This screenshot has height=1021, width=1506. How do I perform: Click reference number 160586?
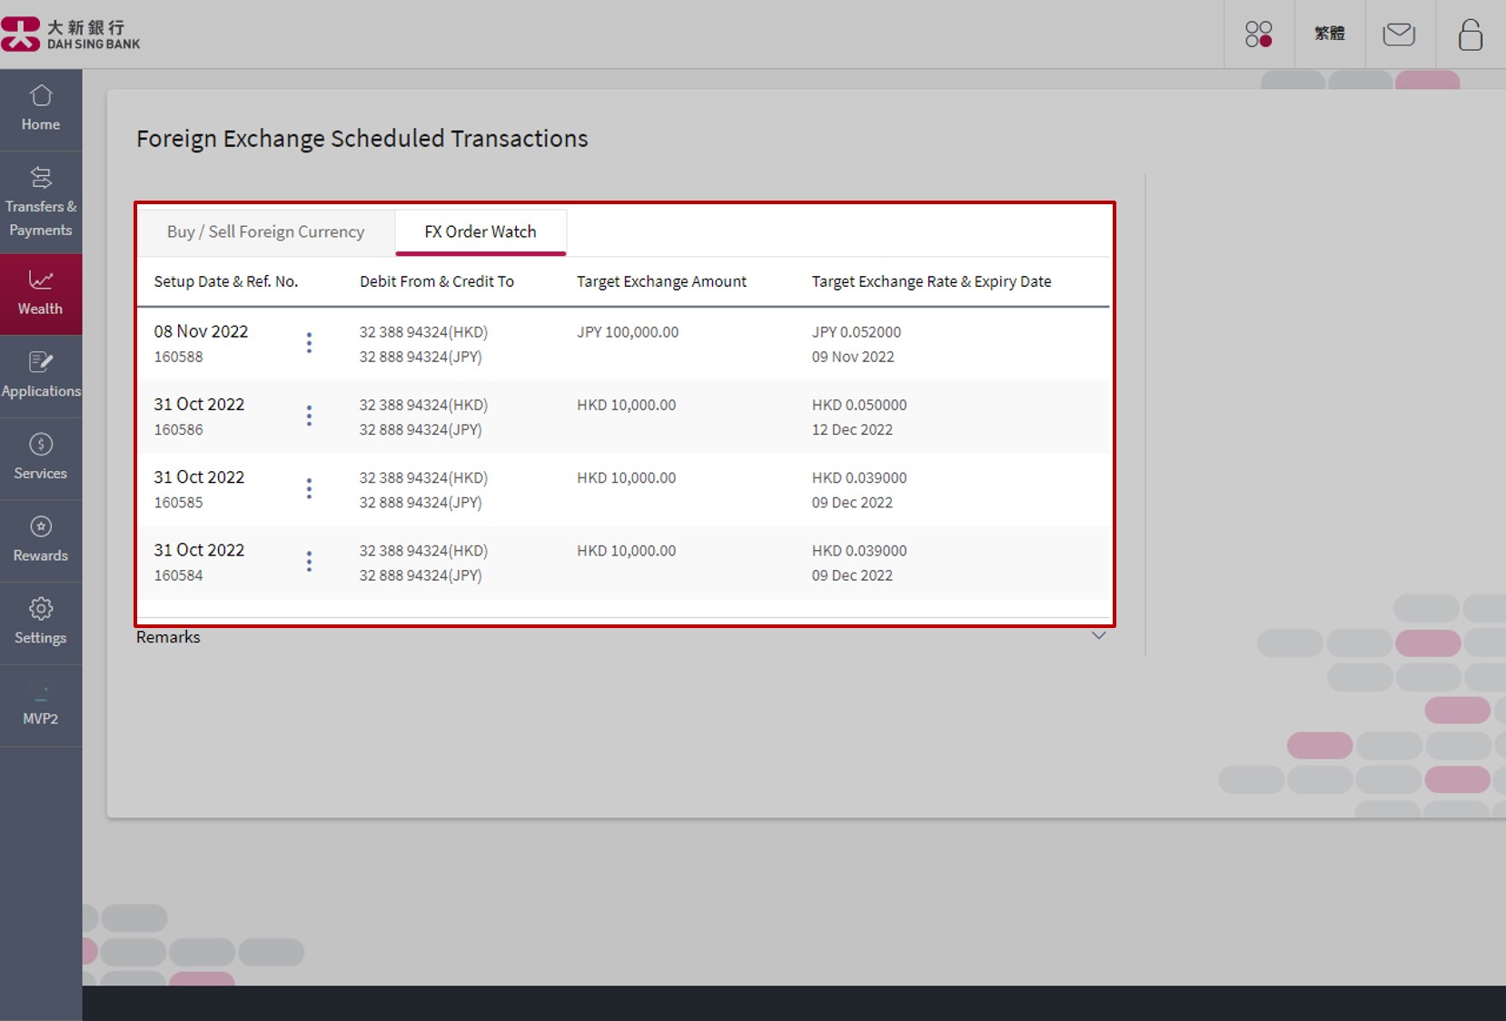(178, 429)
